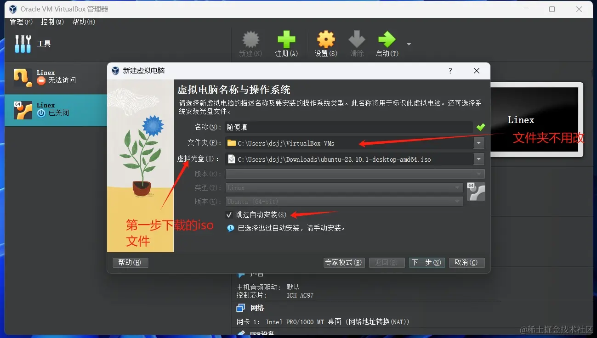
Task: Click the Ubuntu version combo box
Action: tap(340, 201)
